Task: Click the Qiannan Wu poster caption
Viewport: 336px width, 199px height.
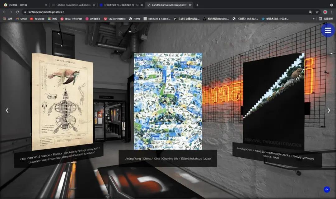Action: (59, 155)
